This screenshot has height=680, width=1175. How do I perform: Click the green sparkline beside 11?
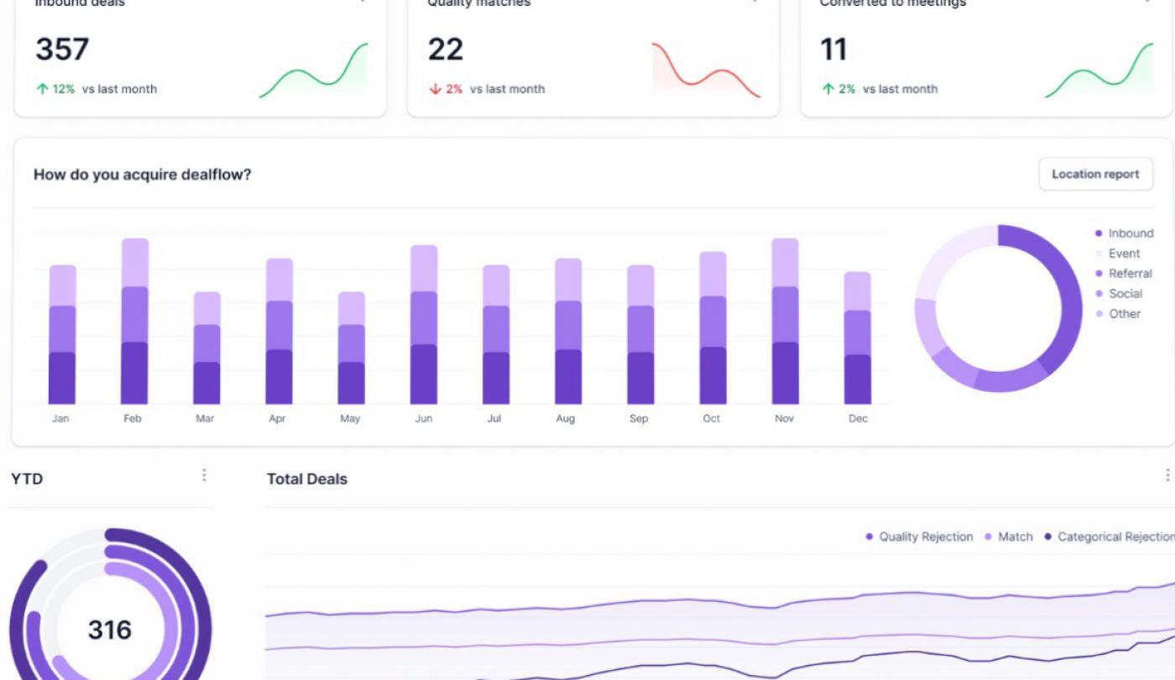click(x=1099, y=71)
